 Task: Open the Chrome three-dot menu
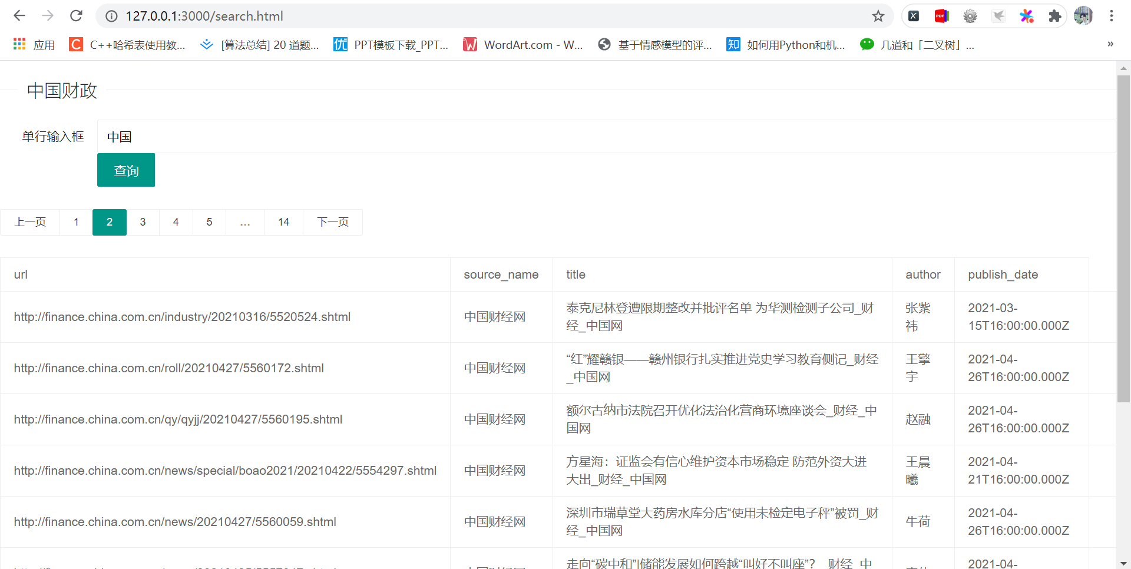click(x=1112, y=16)
